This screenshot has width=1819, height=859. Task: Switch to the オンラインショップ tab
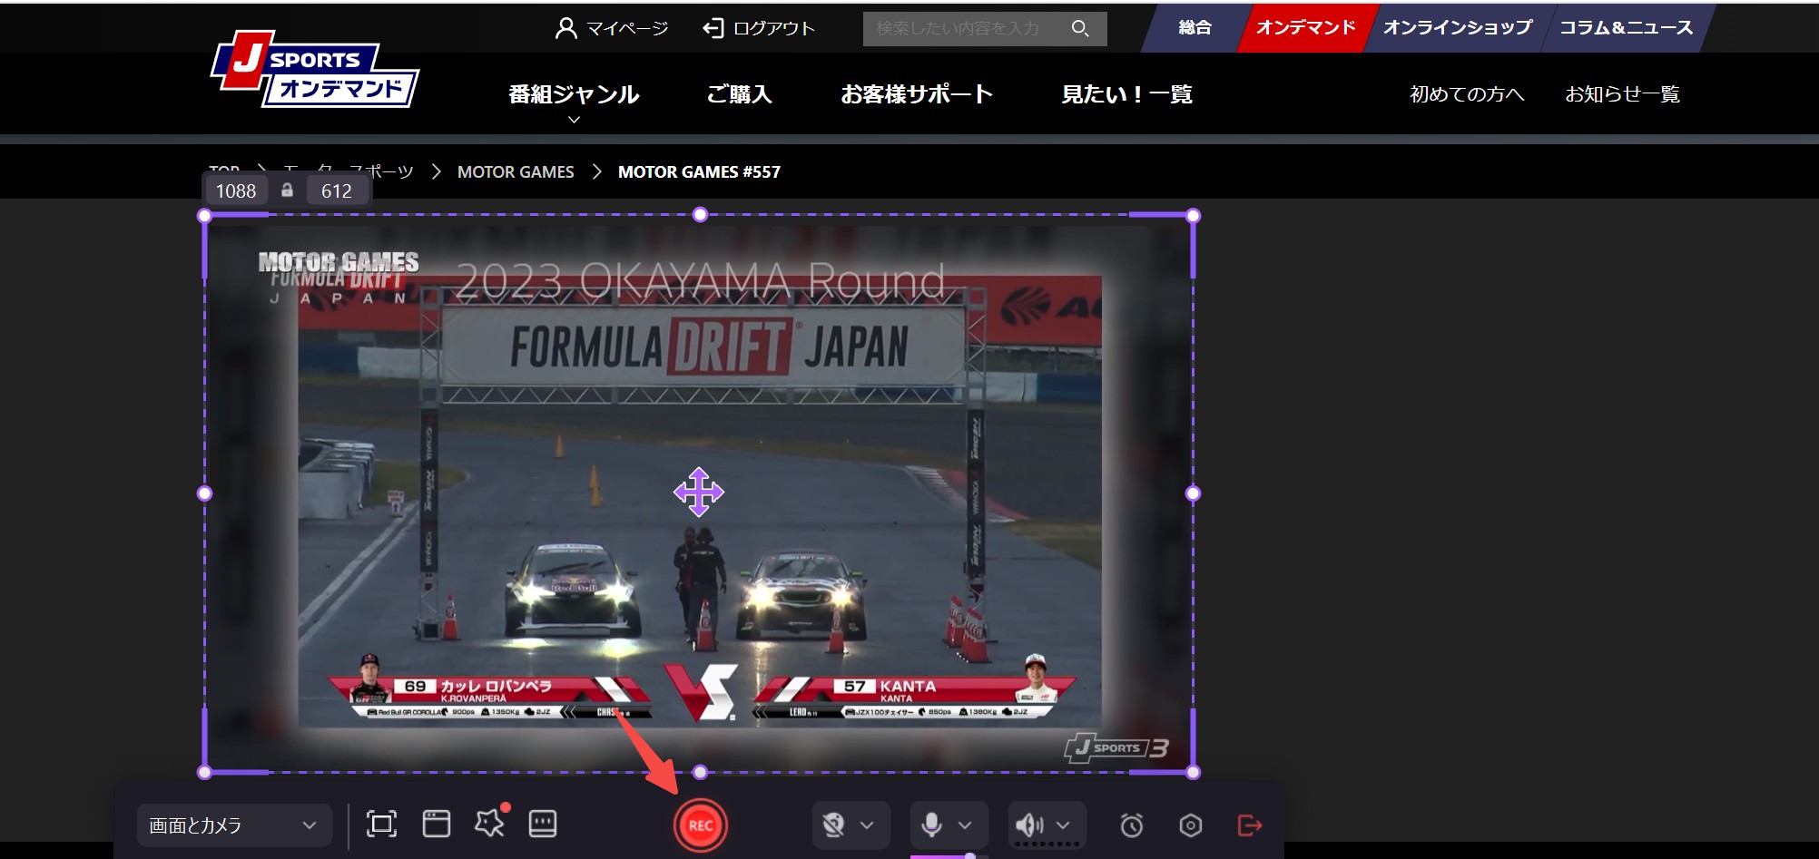pos(1458,27)
